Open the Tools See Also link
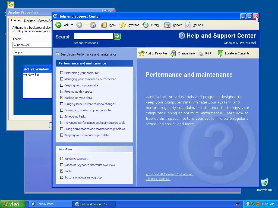 68,171
